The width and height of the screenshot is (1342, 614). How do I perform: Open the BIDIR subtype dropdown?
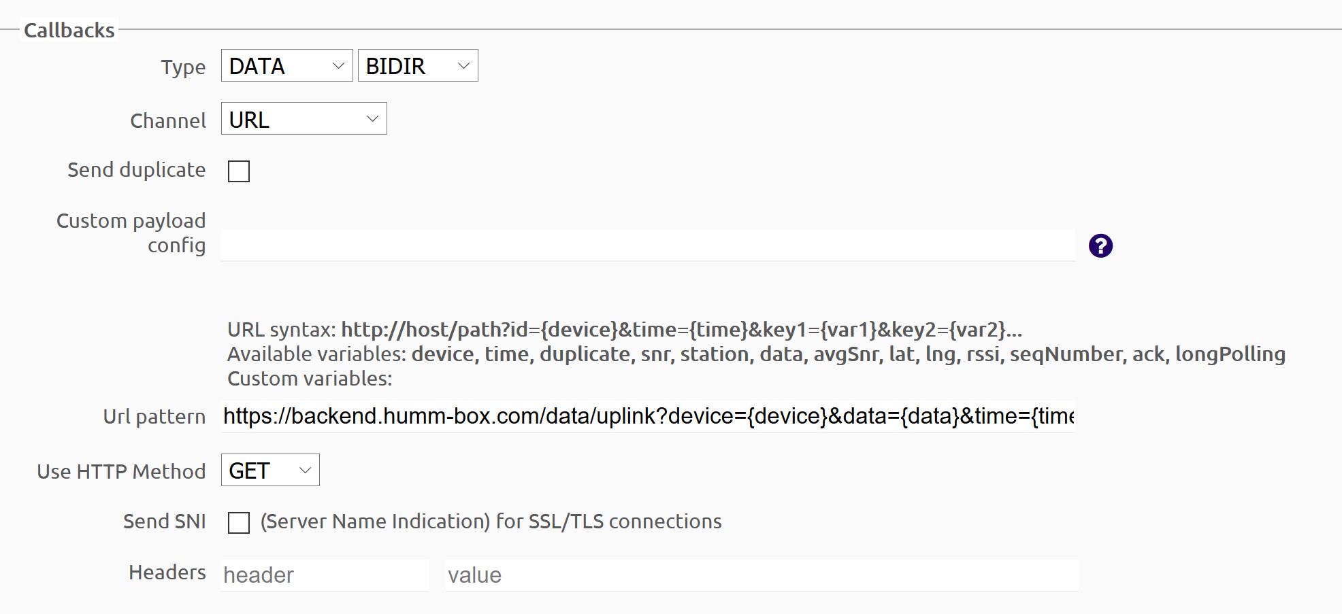coord(418,66)
